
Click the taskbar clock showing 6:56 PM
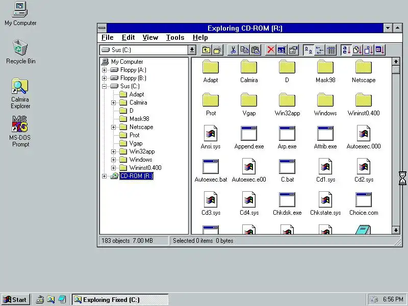coord(393,299)
